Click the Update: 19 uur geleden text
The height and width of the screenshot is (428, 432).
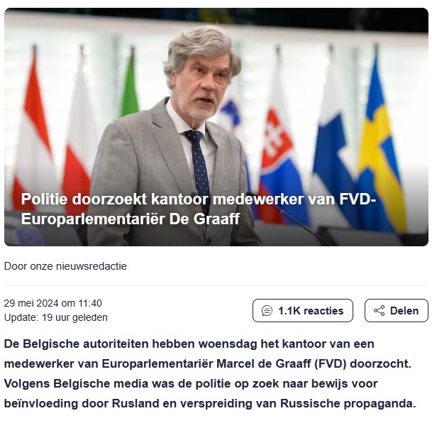point(56,317)
